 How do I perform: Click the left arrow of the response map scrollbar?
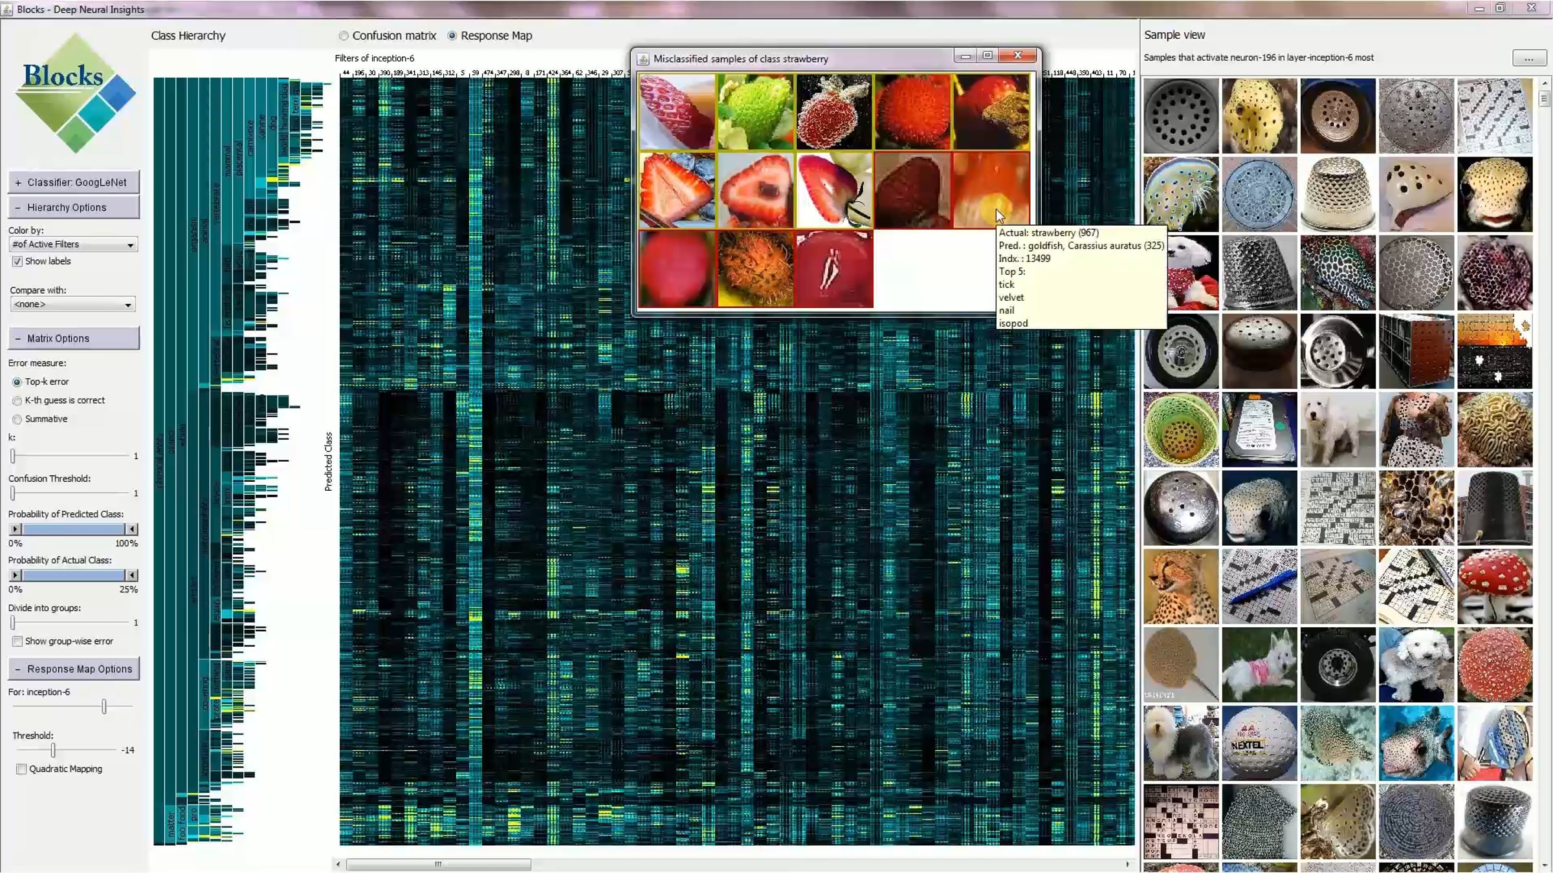(338, 864)
